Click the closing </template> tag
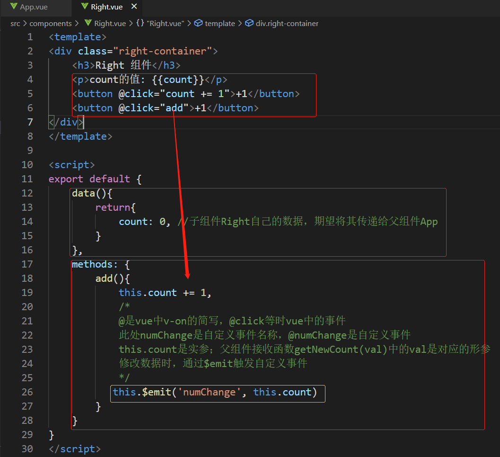This screenshot has height=457, width=500. pyautogui.click(x=80, y=136)
